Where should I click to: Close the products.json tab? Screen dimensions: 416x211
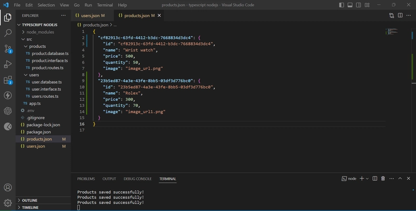coord(159,16)
